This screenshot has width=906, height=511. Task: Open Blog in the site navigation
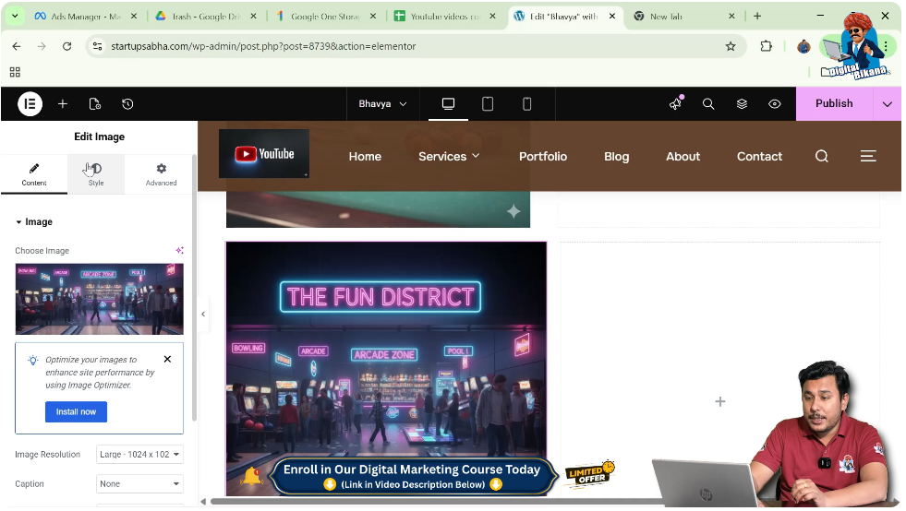pyautogui.click(x=617, y=157)
